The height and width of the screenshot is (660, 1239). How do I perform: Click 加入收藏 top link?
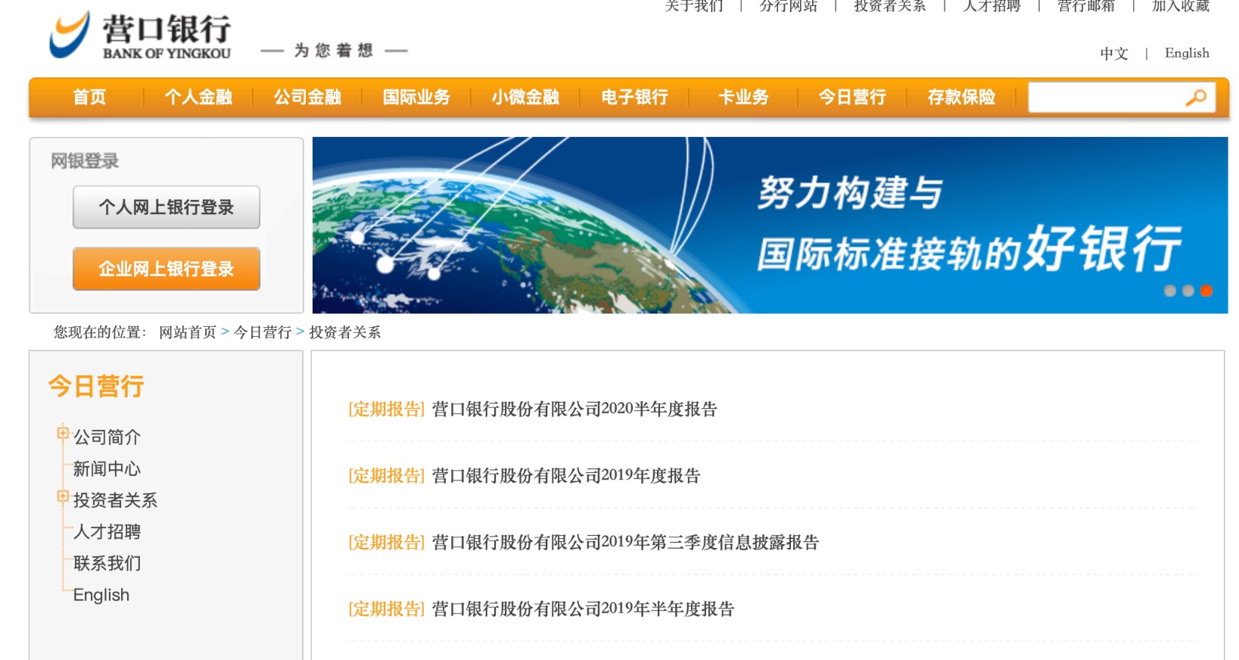(x=1181, y=6)
